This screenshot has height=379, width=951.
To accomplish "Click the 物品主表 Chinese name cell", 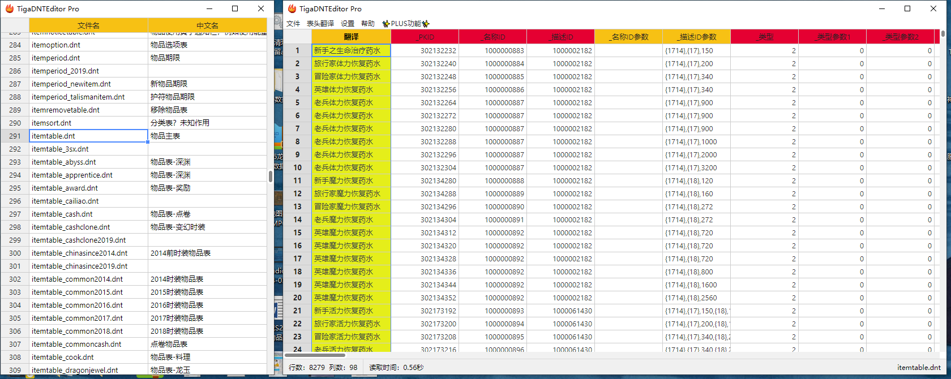I will [x=207, y=136].
